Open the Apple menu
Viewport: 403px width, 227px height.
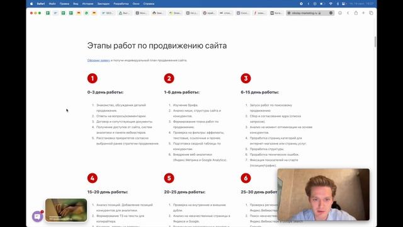coord(31,4)
